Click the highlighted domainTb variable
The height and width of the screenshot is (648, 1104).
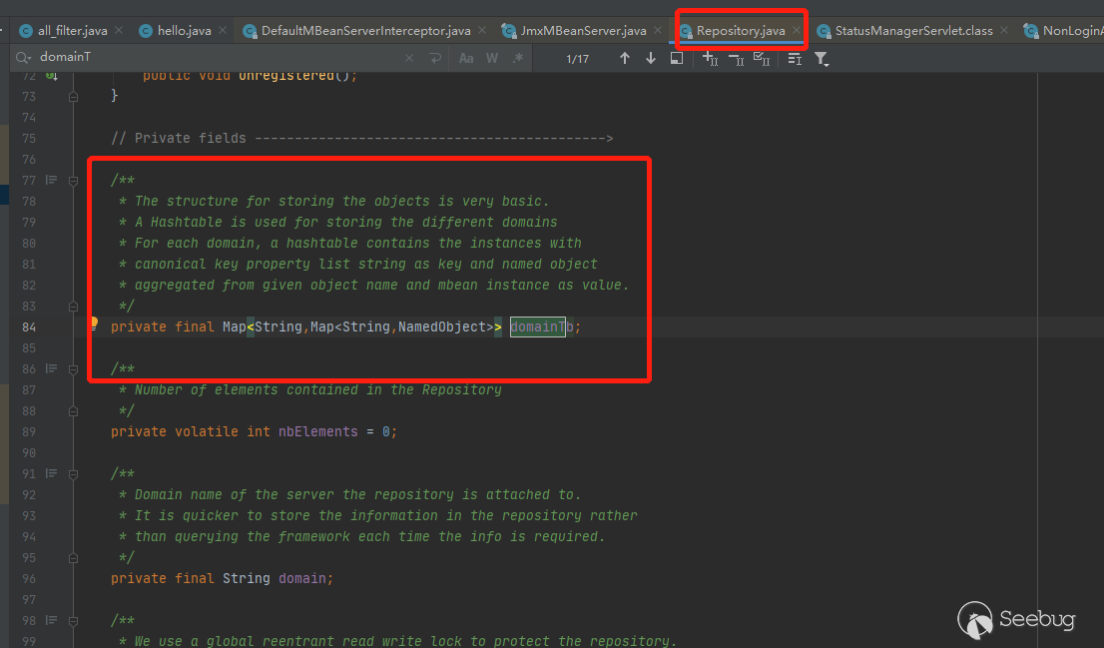tap(541, 326)
